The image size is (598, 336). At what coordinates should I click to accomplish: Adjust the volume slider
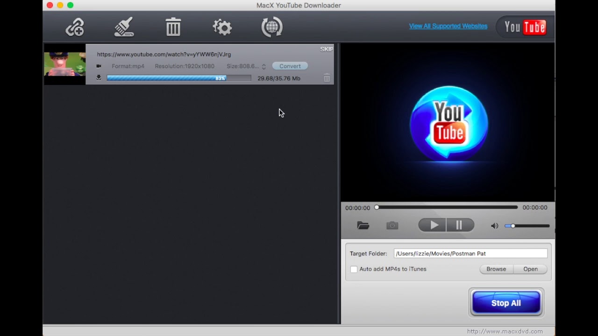pyautogui.click(x=527, y=226)
